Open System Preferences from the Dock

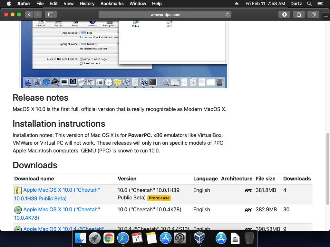coord(180,238)
